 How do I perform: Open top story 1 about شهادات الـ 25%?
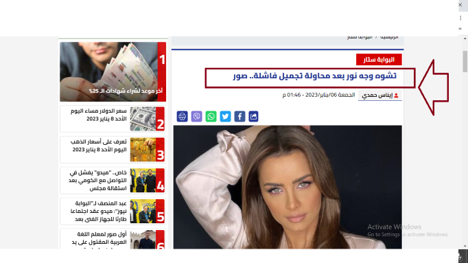[113, 71]
